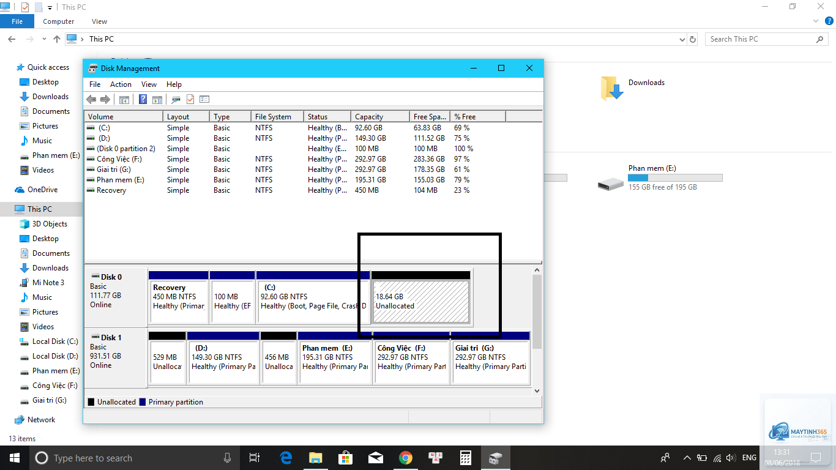Open Calculator from the taskbar
Screen dimensions: 836x470
click(466, 458)
